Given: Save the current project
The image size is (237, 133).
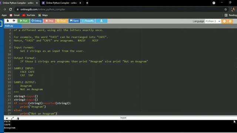Looking at the screenshot, I should pos(74,21).
